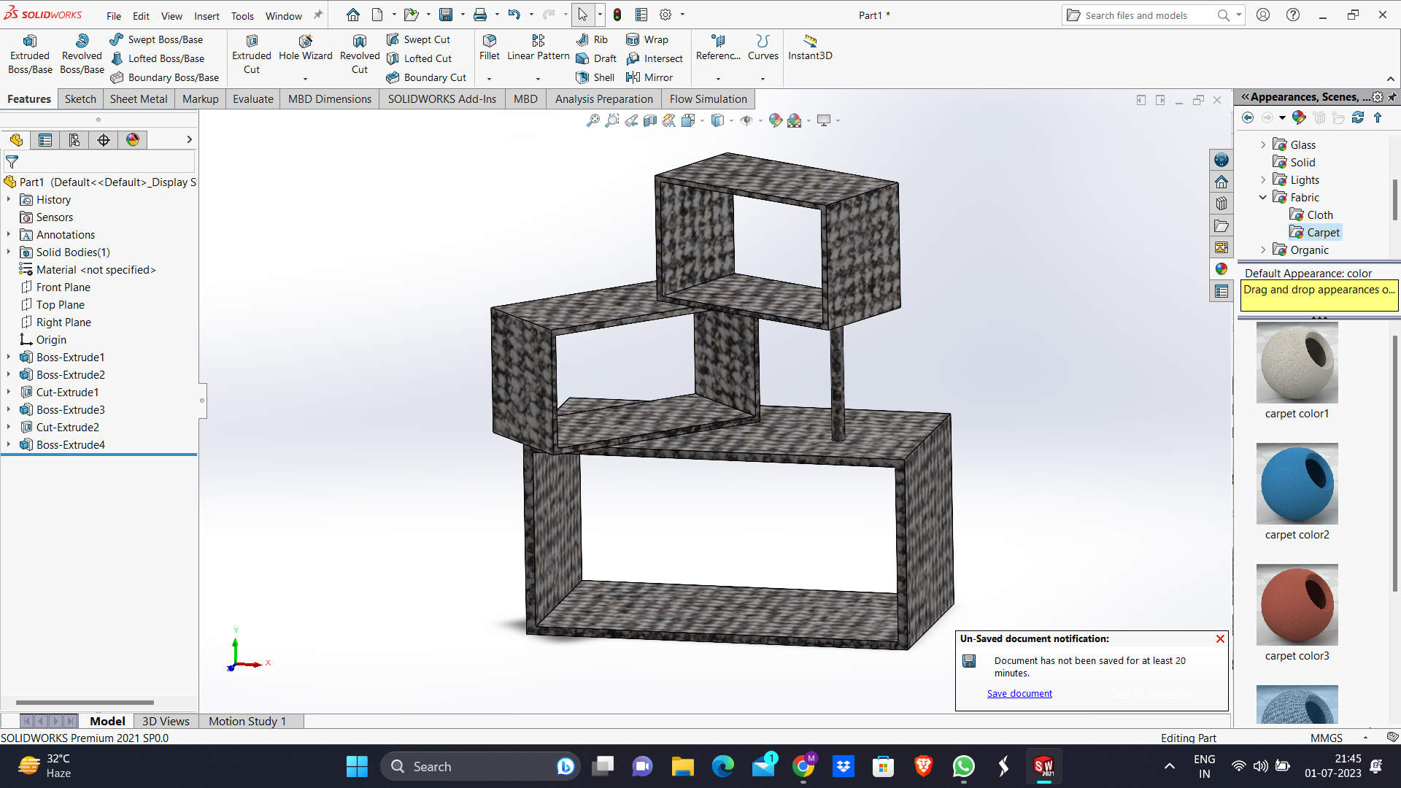
Task: Click the Save document link
Action: (x=1019, y=694)
